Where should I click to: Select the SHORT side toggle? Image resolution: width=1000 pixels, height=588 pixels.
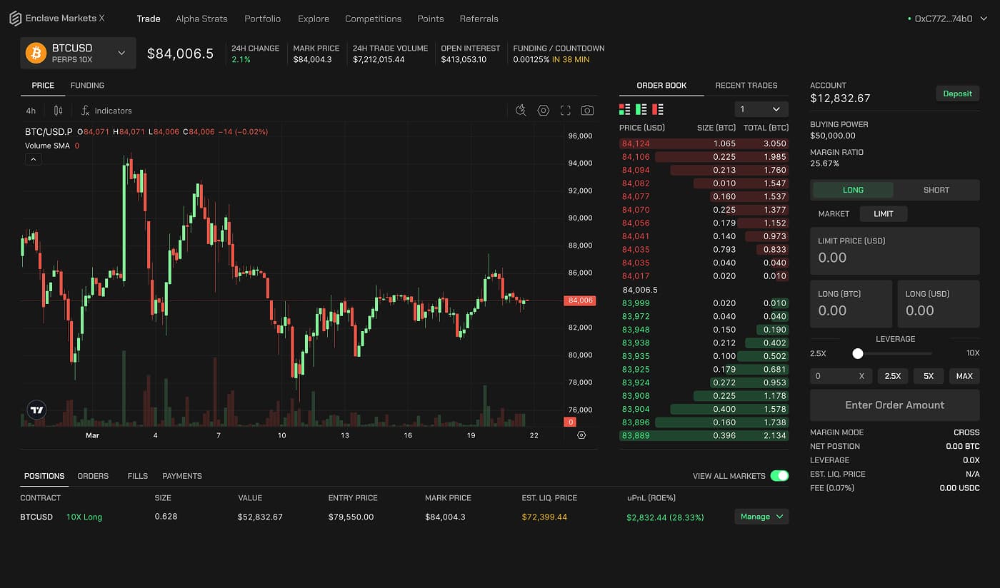coord(936,190)
